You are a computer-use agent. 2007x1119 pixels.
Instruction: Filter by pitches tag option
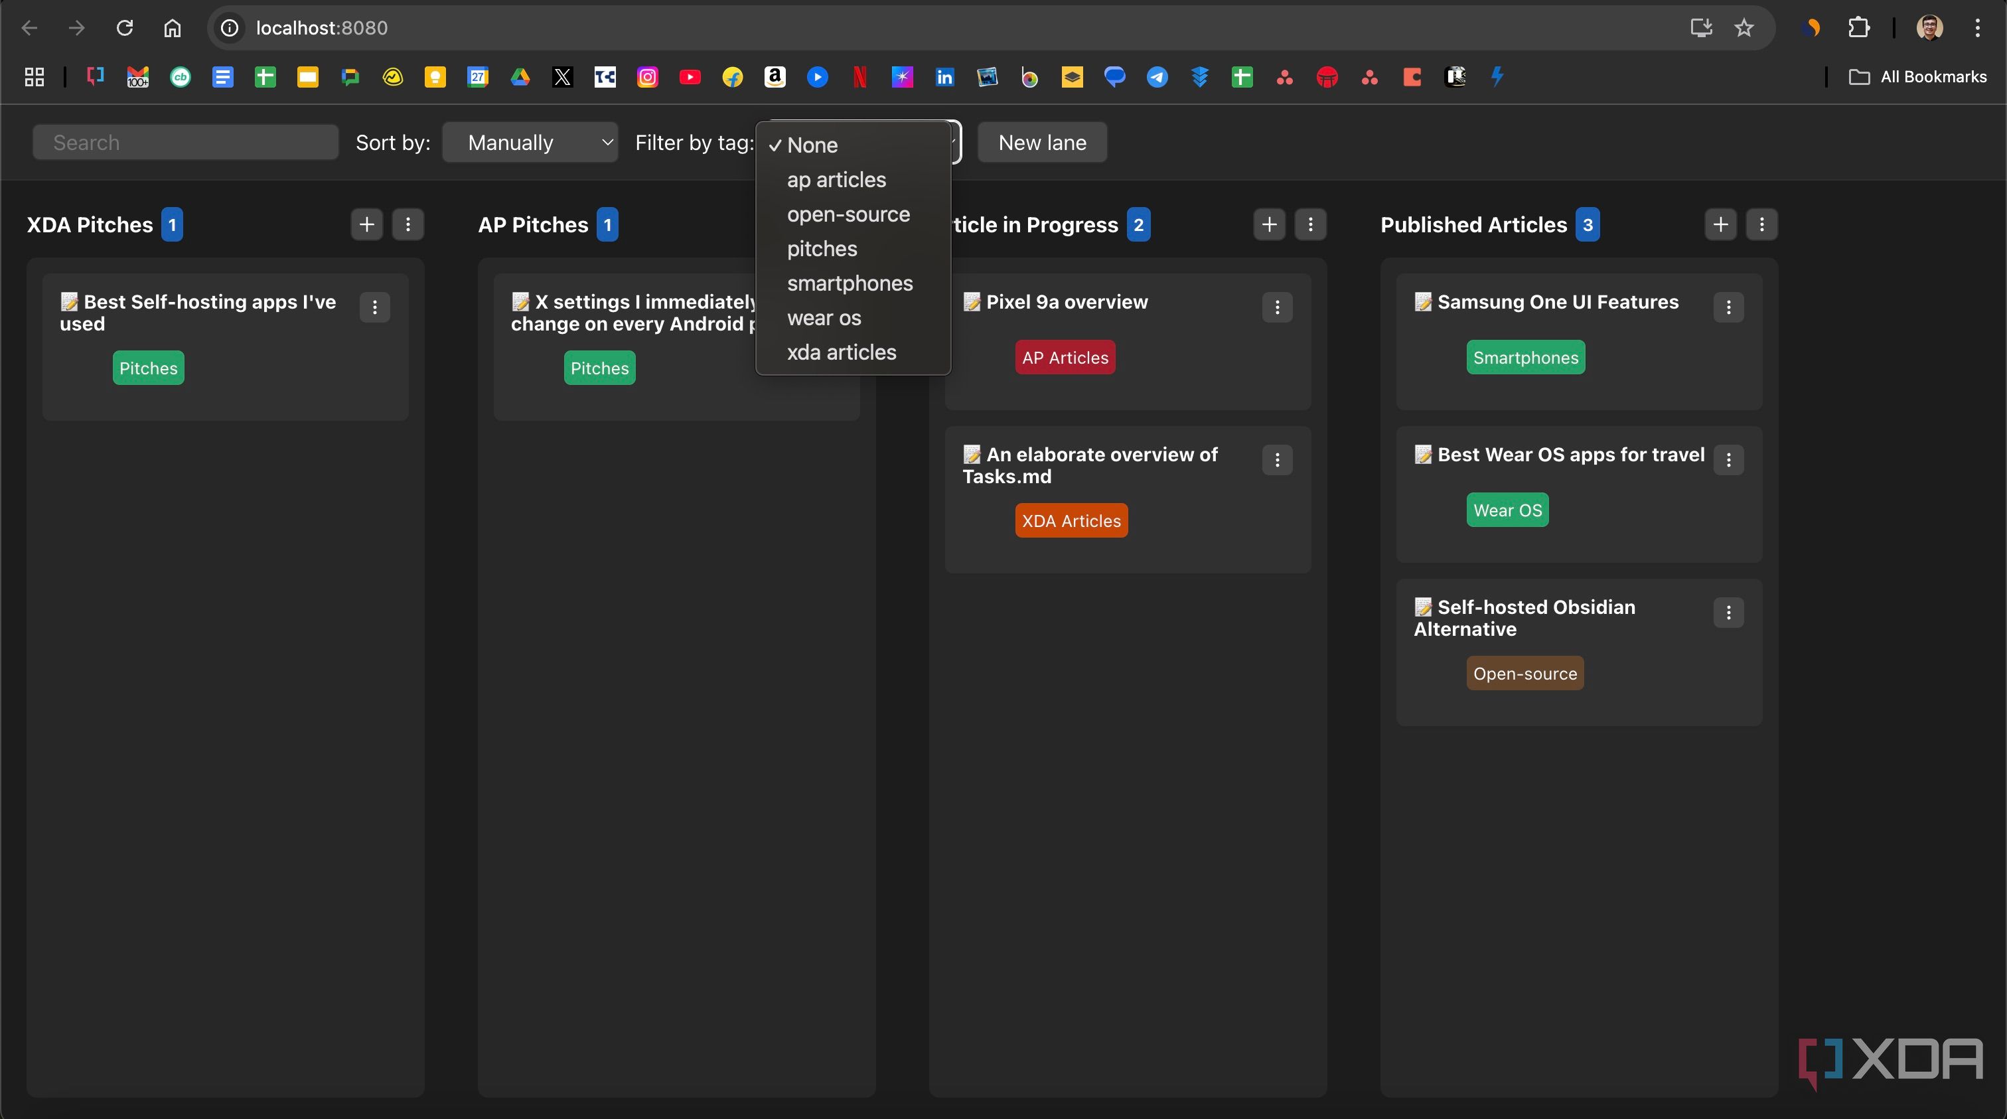[853, 249]
